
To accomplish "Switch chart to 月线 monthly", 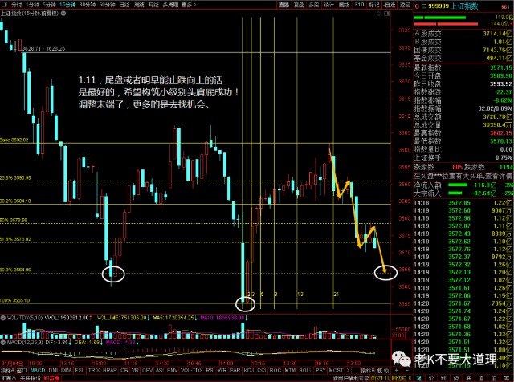I will 153,5.
